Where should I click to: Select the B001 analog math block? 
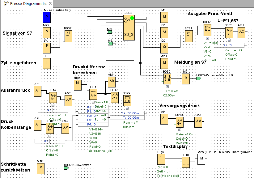[93, 94]
